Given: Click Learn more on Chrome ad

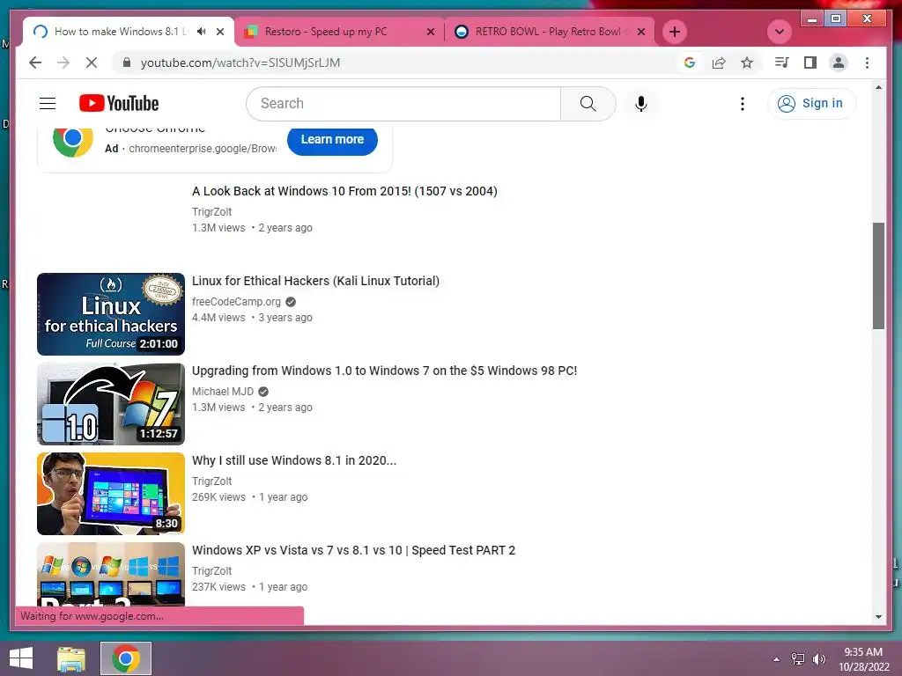Looking at the screenshot, I should [332, 140].
